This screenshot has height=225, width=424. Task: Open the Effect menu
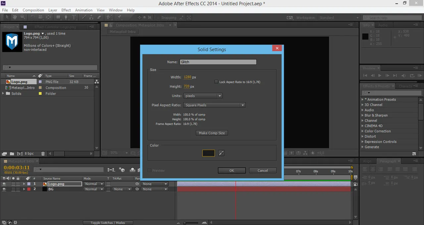pyautogui.click(x=66, y=10)
